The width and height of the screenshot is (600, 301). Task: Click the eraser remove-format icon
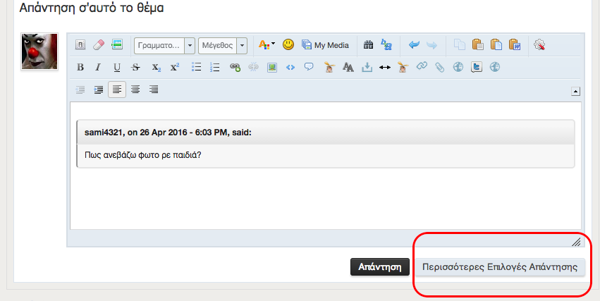(98, 45)
